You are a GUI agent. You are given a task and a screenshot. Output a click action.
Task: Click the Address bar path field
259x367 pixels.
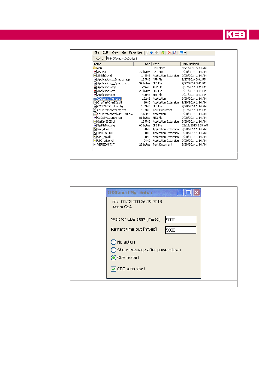pyautogui.click(x=161, y=58)
